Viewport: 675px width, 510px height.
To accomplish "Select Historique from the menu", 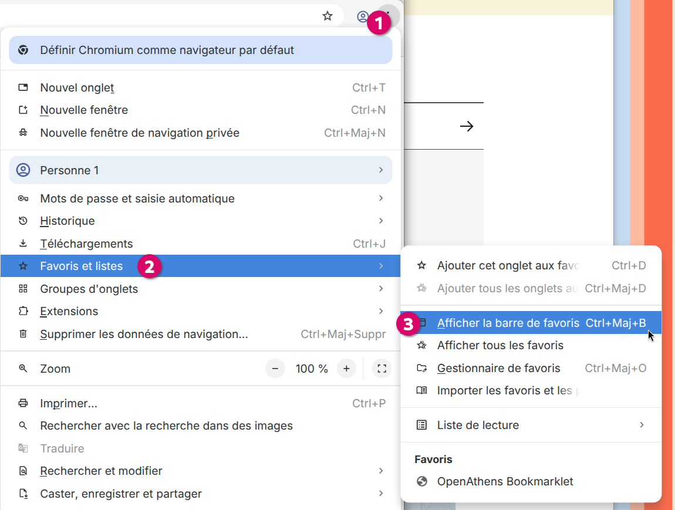I will click(x=67, y=221).
